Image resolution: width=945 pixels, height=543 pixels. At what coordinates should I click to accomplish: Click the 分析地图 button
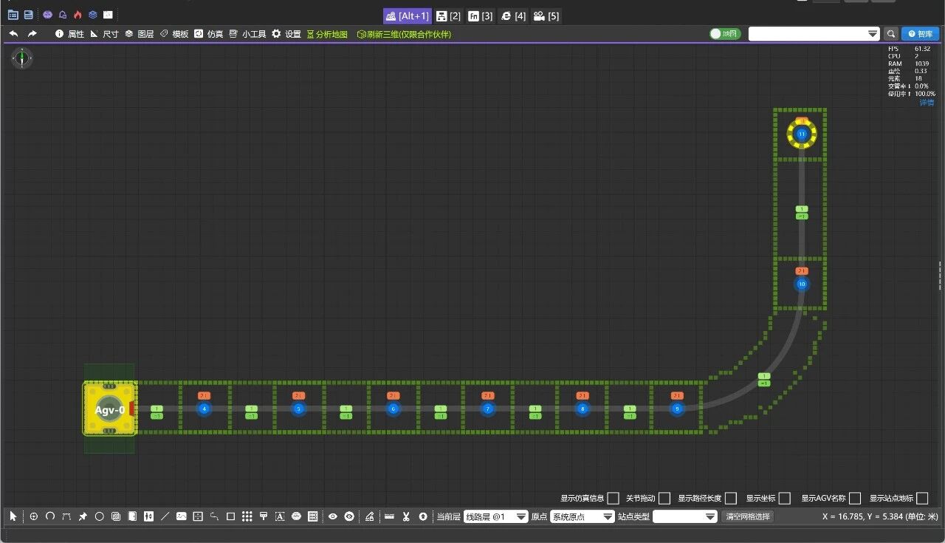[327, 34]
